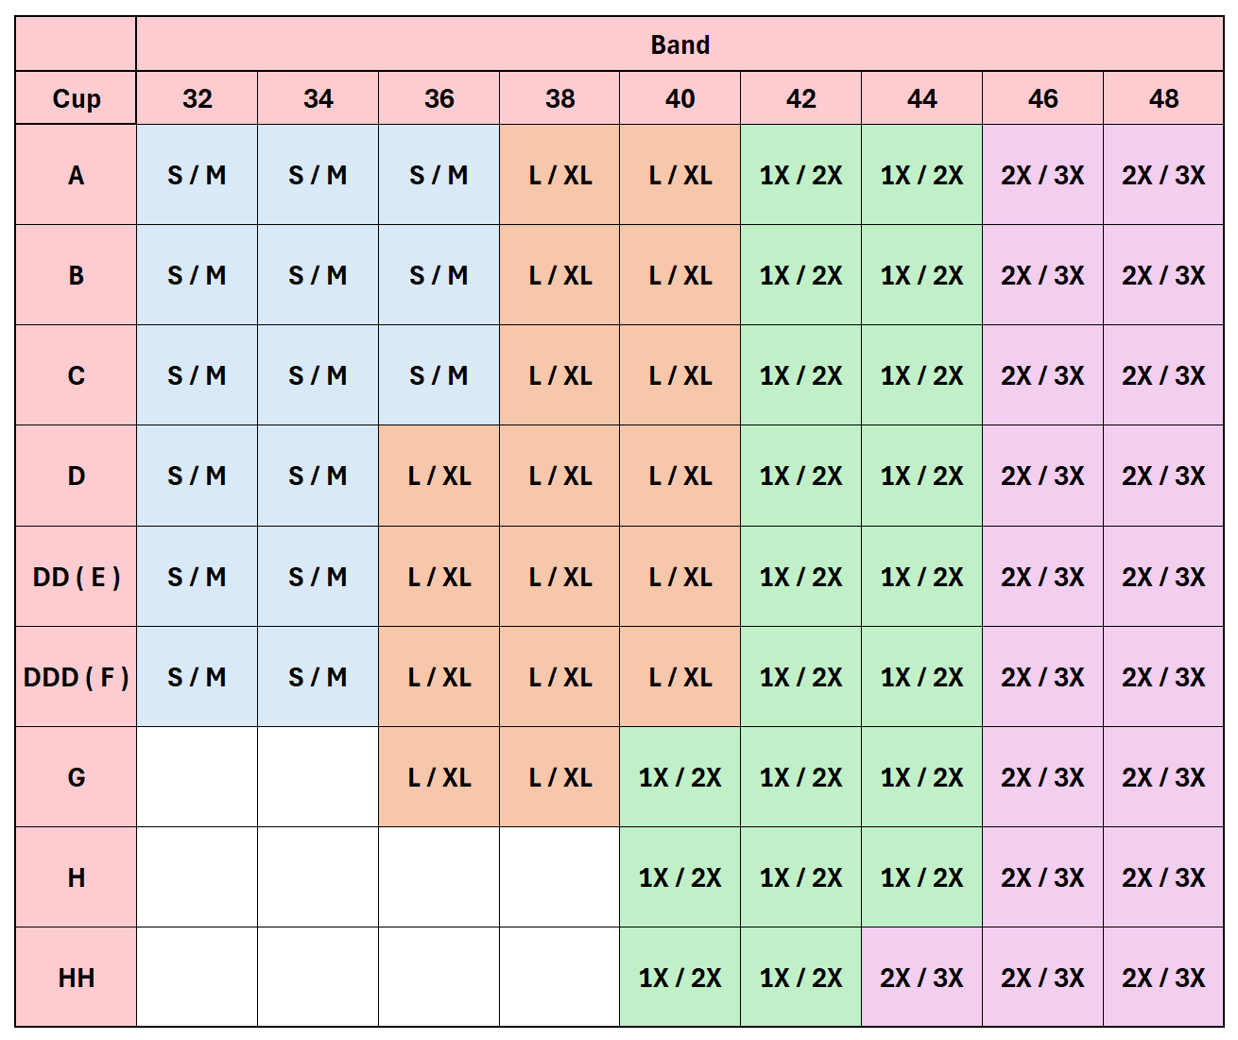
Task: Click the G cup row label
Action: pyautogui.click(x=76, y=777)
